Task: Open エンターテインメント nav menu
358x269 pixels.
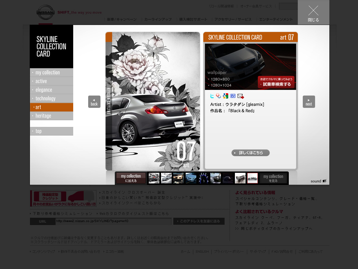Action: 276,19
